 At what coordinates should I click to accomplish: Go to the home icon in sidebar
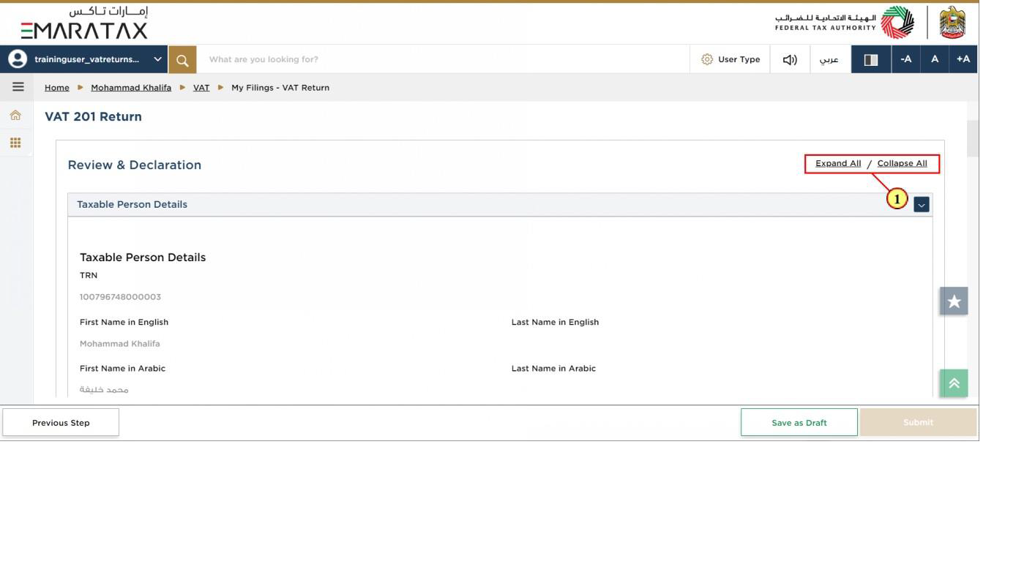pyautogui.click(x=15, y=115)
